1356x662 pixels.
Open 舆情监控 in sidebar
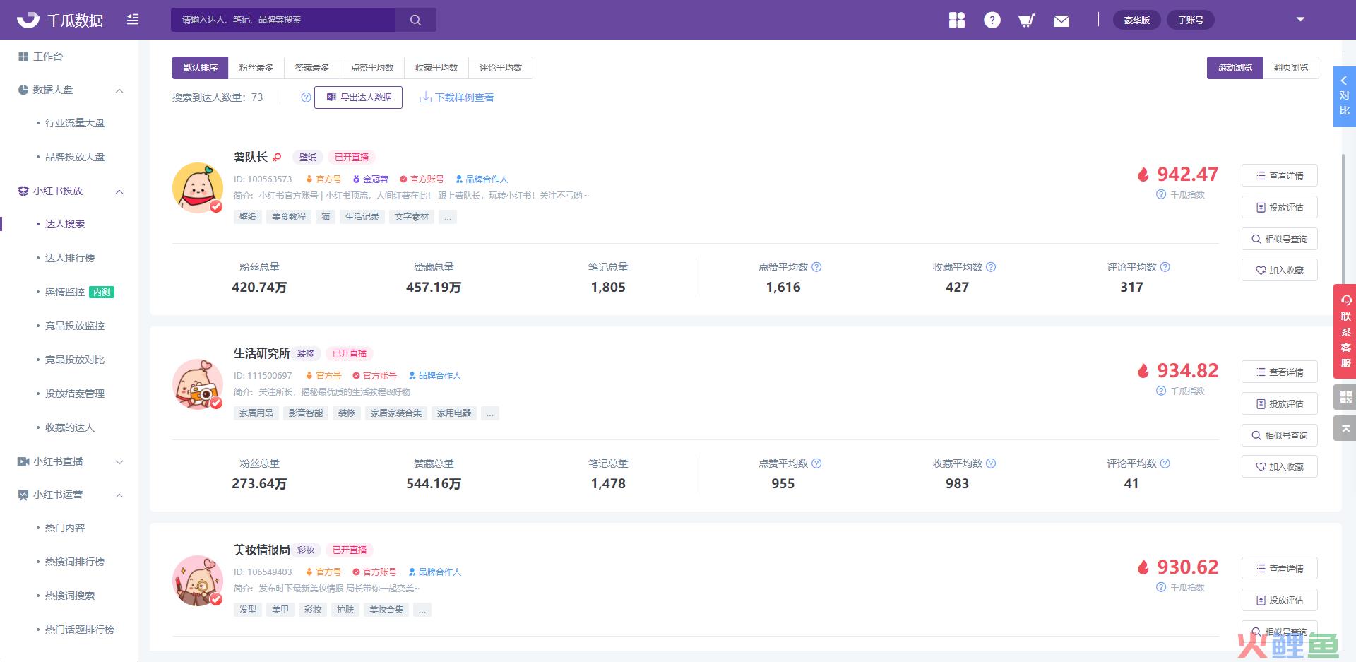click(65, 292)
